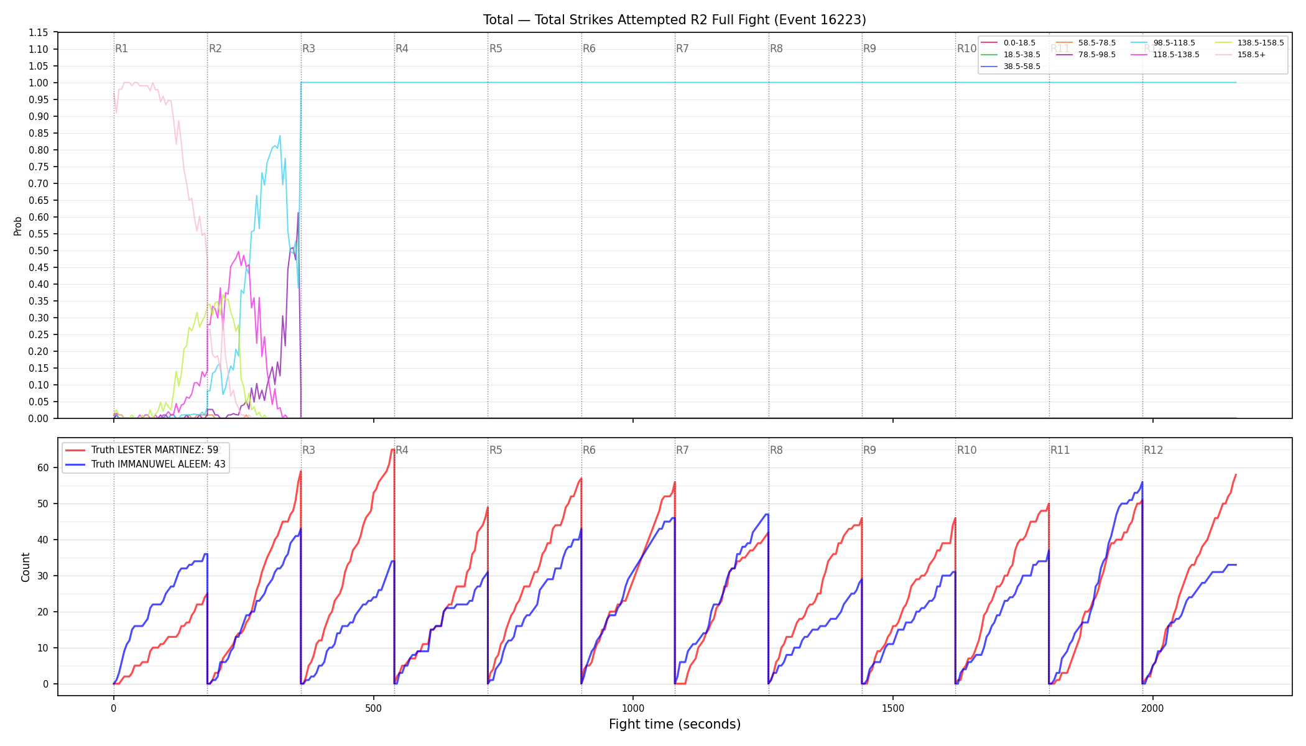The height and width of the screenshot is (746, 1306).
Task: Click the R6 round label in the probability chart
Action: point(589,48)
